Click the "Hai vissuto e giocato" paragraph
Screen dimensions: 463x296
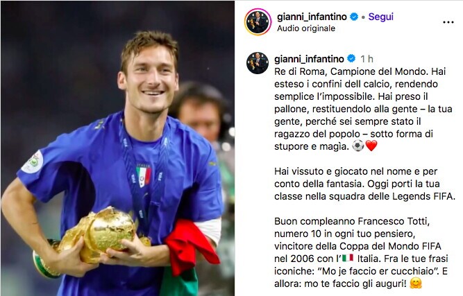point(364,184)
